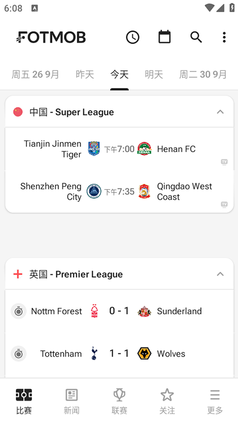Tap the TV icon for Shenzhen match
238x425 pixels.
(x=224, y=204)
